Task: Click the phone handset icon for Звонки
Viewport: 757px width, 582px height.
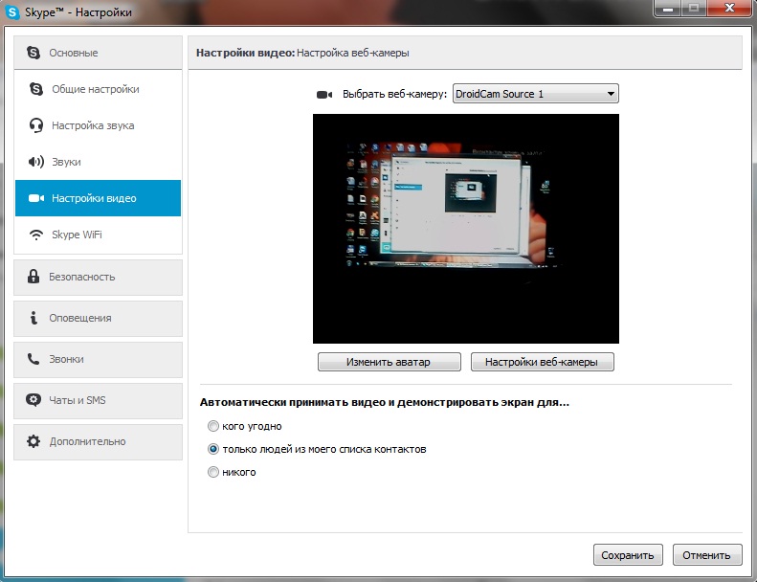Action: pyautogui.click(x=33, y=359)
